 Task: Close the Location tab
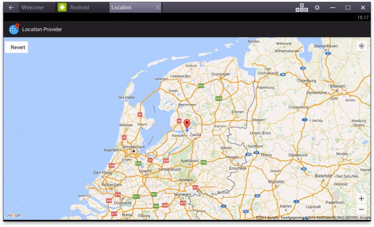(x=158, y=8)
